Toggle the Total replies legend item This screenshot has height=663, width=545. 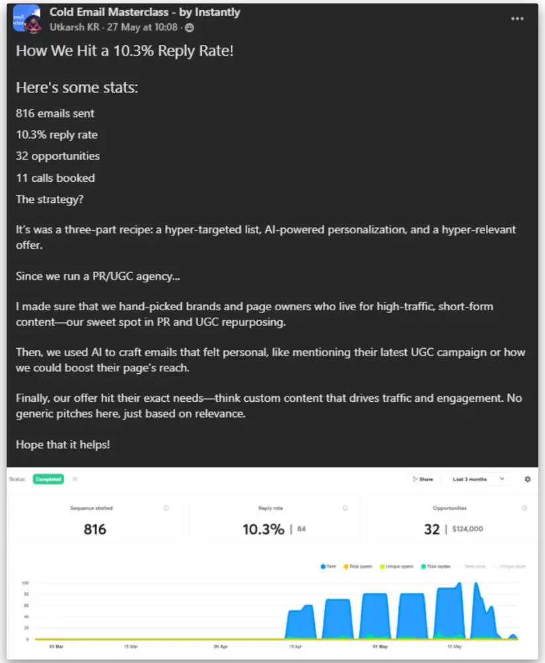click(x=435, y=566)
